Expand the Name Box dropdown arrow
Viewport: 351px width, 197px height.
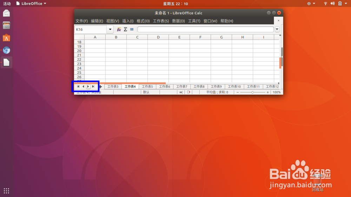[110, 29]
